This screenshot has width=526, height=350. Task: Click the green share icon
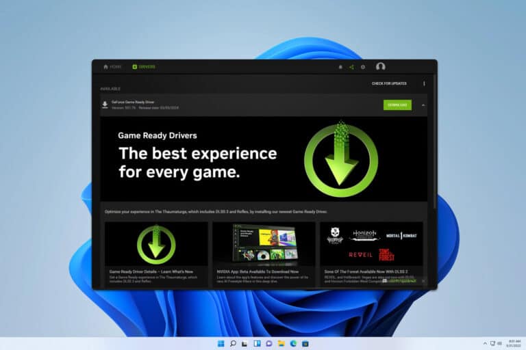pos(351,67)
